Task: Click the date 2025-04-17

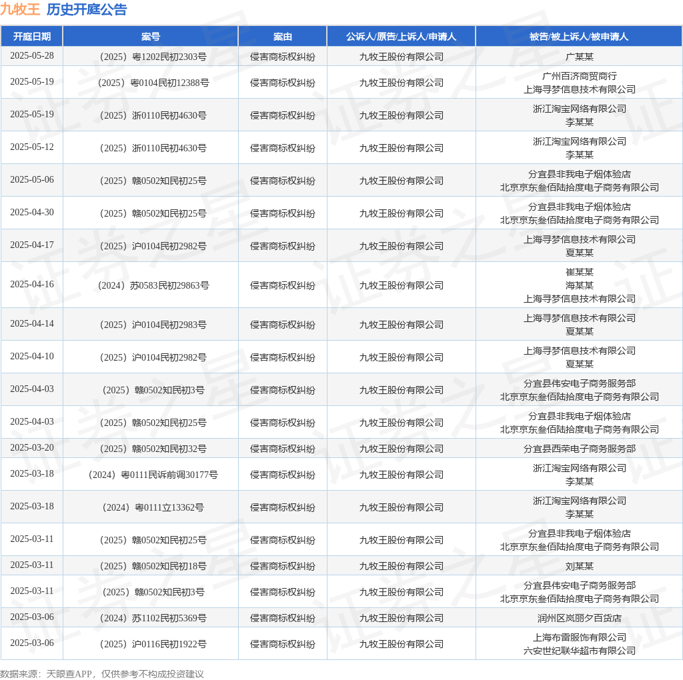Action: pos(32,245)
